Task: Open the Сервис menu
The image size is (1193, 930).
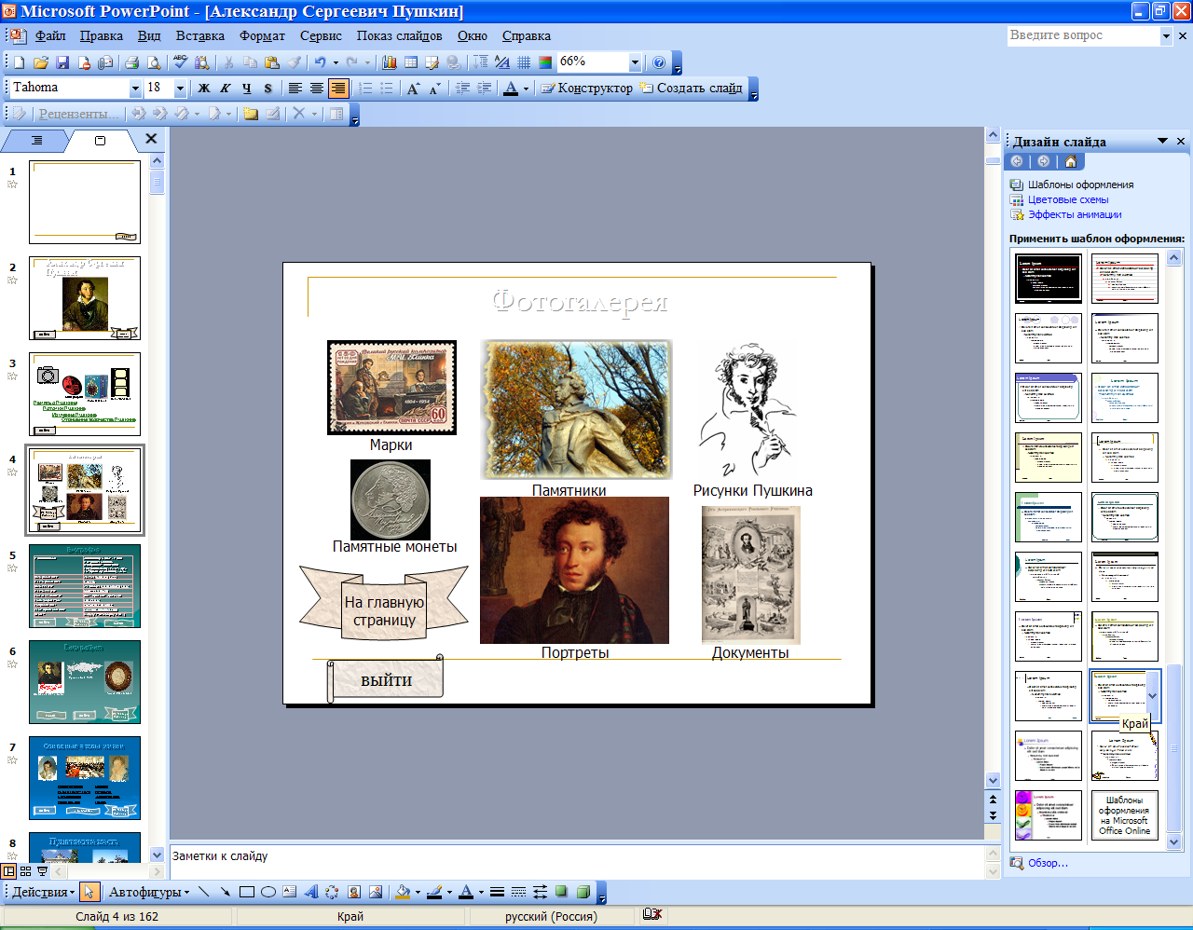Action: pyautogui.click(x=321, y=35)
